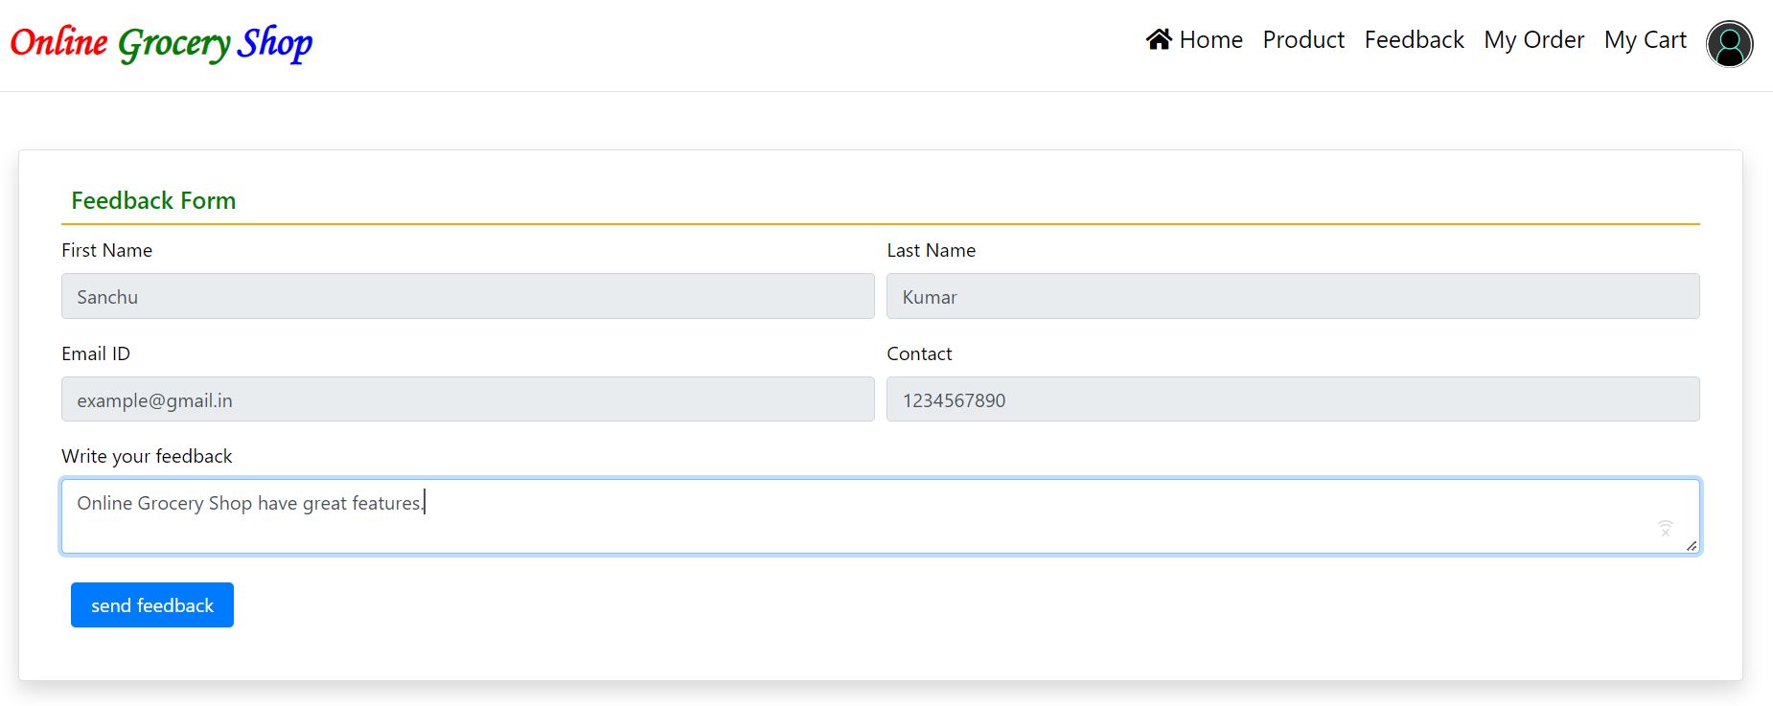
Task: Focus the Email ID input field
Action: pos(468,399)
